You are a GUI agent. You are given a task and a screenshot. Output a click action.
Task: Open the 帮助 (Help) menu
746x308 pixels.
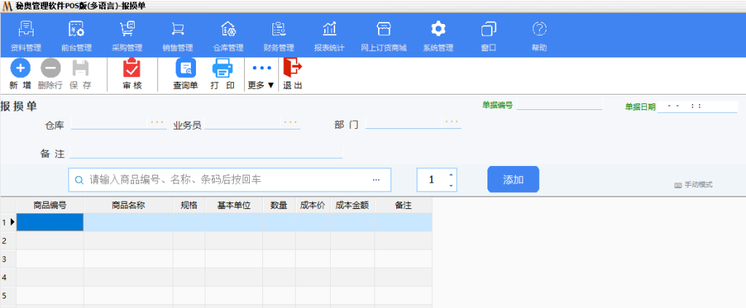(539, 30)
